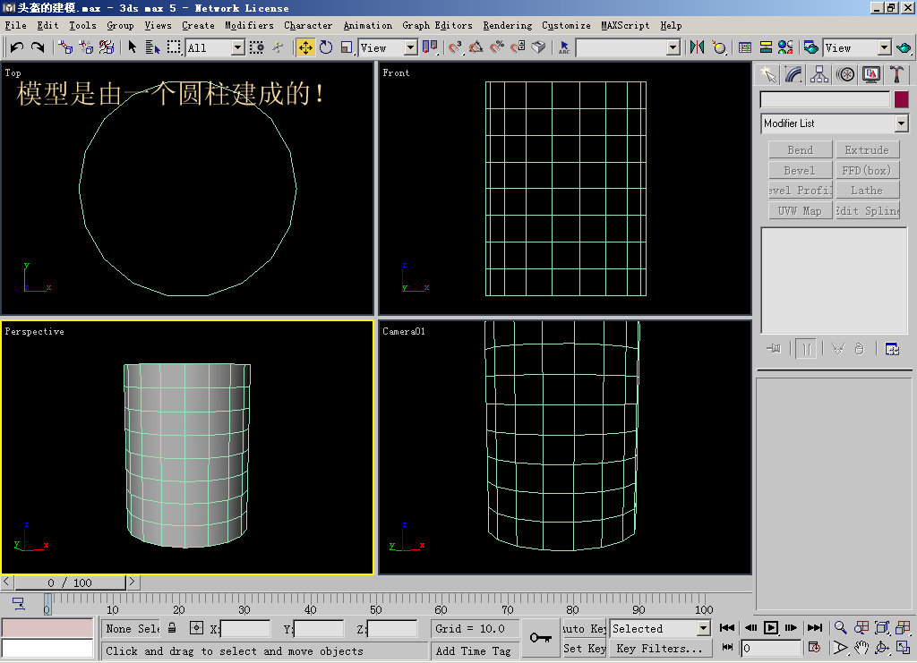The width and height of the screenshot is (917, 663).
Task: Click the UVW Map modifier button
Action: pos(800,211)
